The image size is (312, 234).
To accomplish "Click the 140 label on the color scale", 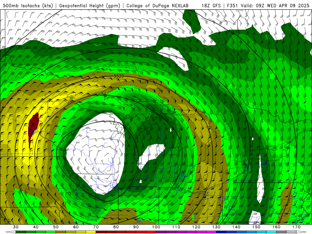I will 236,227.
